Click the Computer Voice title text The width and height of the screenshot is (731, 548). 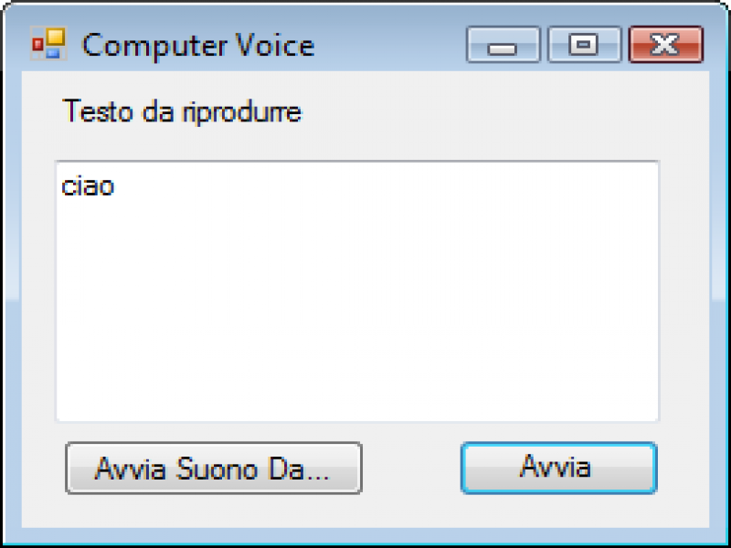click(198, 45)
